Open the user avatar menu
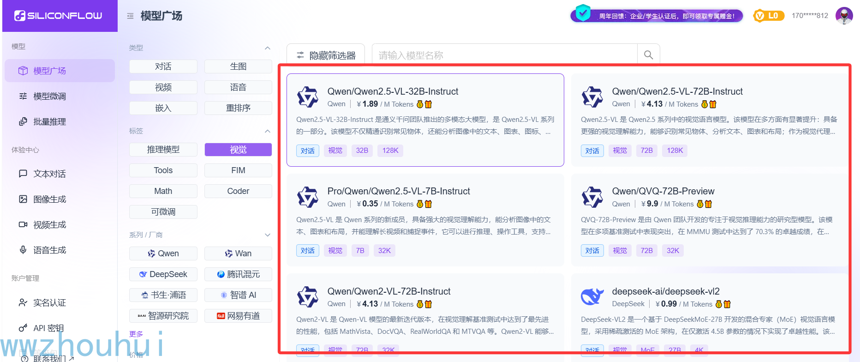The image size is (860, 362). coord(844,16)
